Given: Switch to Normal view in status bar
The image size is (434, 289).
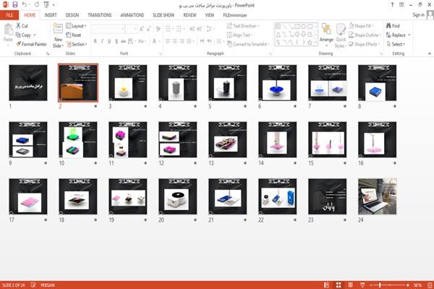Looking at the screenshot, I should [x=327, y=285].
